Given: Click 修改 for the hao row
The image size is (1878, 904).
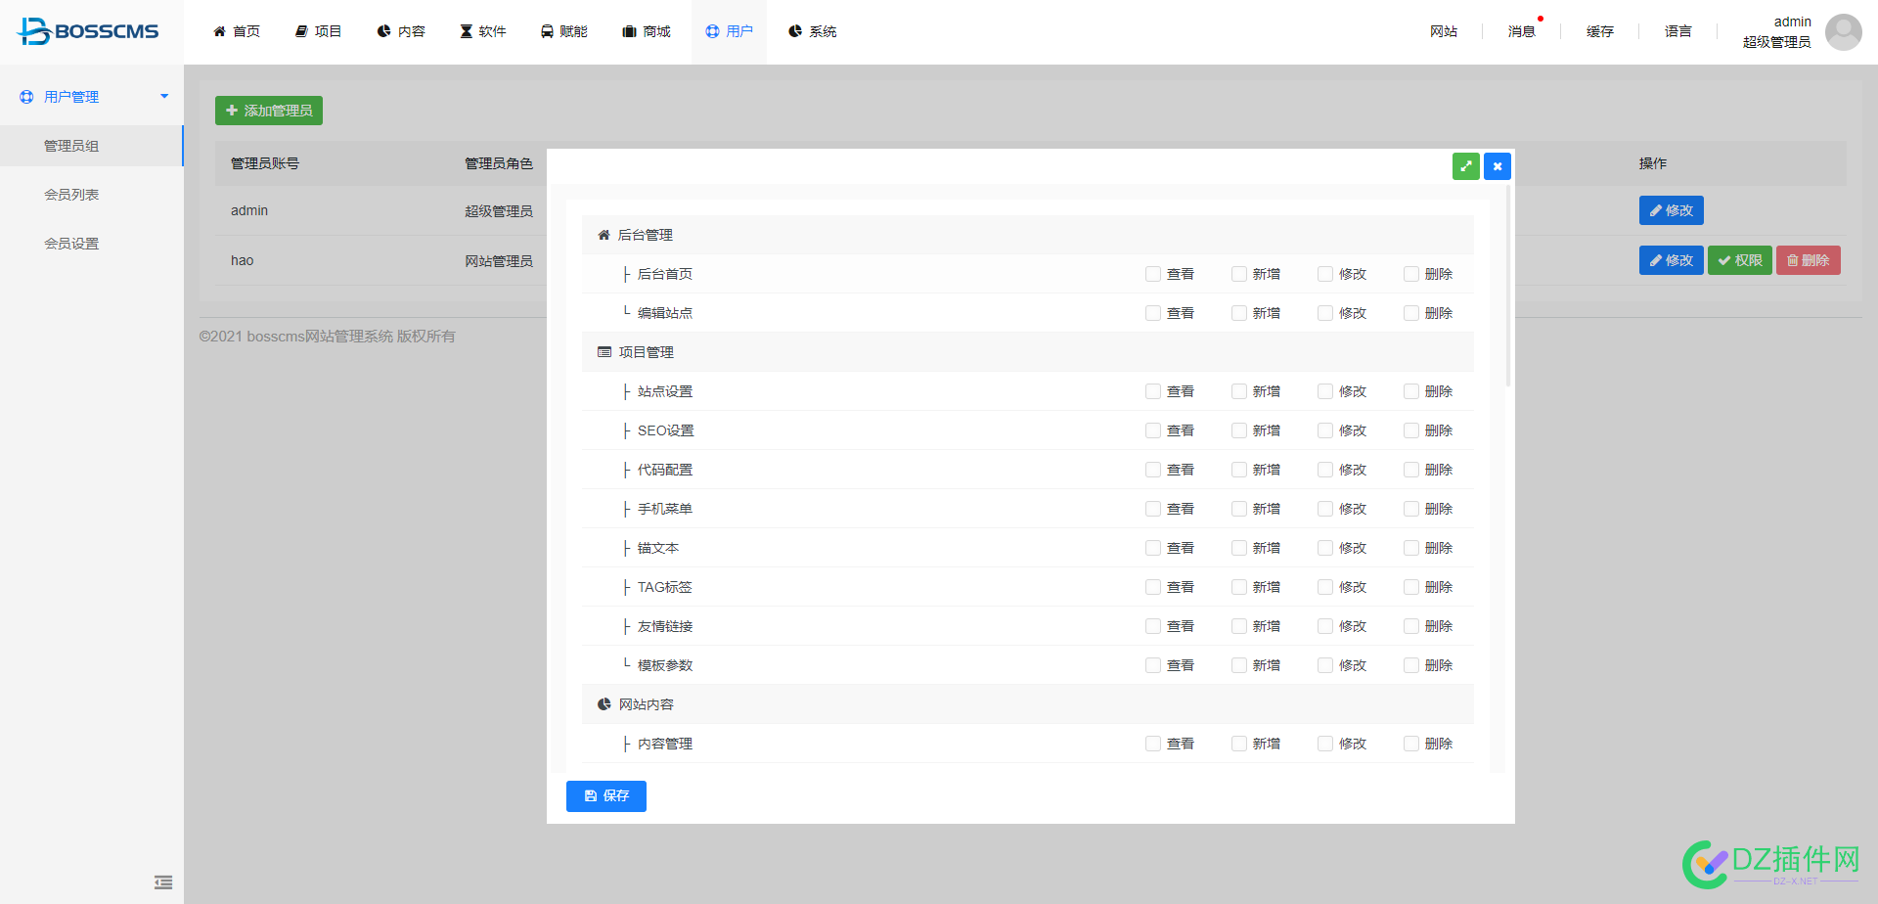Looking at the screenshot, I should 1672,260.
